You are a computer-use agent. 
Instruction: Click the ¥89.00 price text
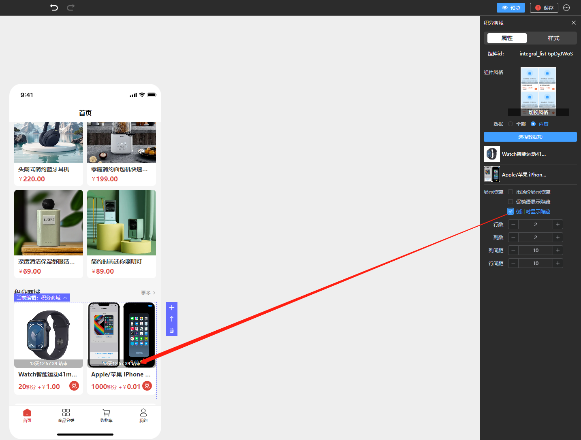[x=103, y=271]
